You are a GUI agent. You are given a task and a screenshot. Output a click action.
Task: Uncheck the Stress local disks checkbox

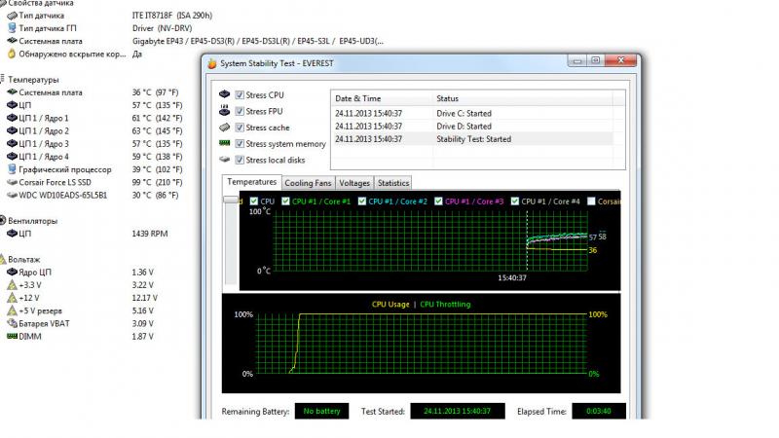click(240, 160)
